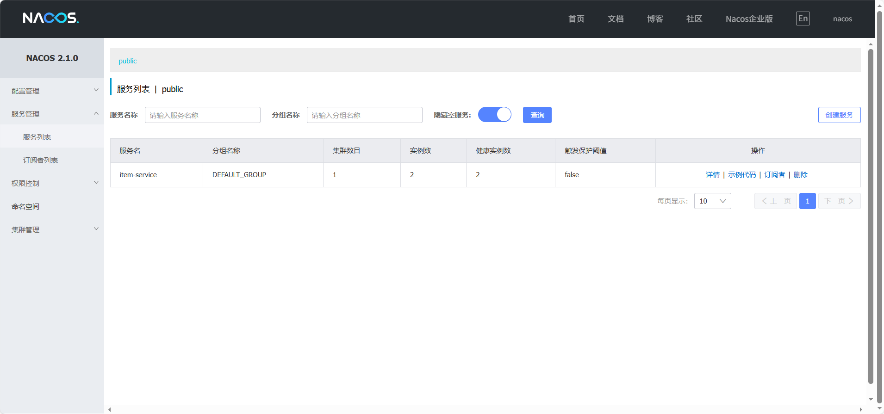Open 文档 in the top navigation

[616, 19]
